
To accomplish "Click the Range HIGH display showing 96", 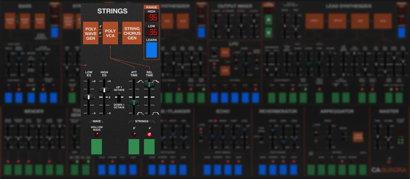I will click(x=151, y=18).
